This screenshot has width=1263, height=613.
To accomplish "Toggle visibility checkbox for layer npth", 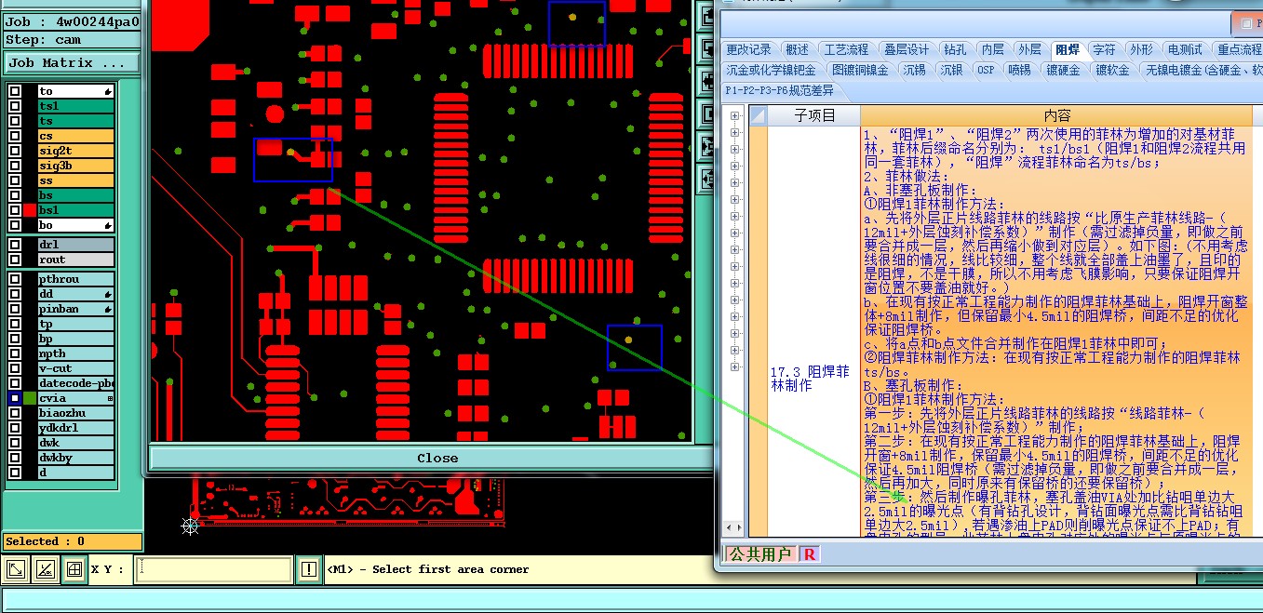I will coord(14,353).
